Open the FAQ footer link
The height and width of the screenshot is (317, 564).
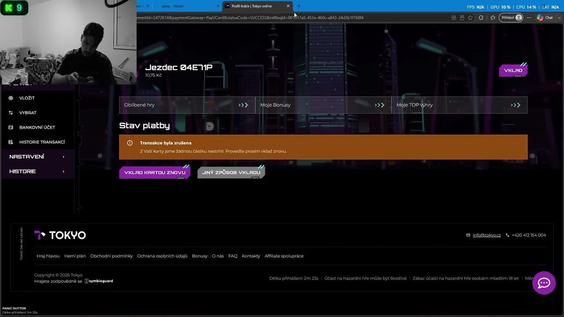click(x=233, y=256)
